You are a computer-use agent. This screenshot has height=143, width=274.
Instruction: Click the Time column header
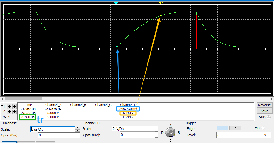pyautogui.click(x=28, y=105)
